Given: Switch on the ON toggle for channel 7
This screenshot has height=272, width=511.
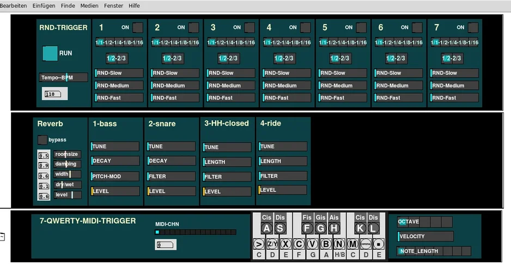Looking at the screenshot, I should pyautogui.click(x=473, y=28).
